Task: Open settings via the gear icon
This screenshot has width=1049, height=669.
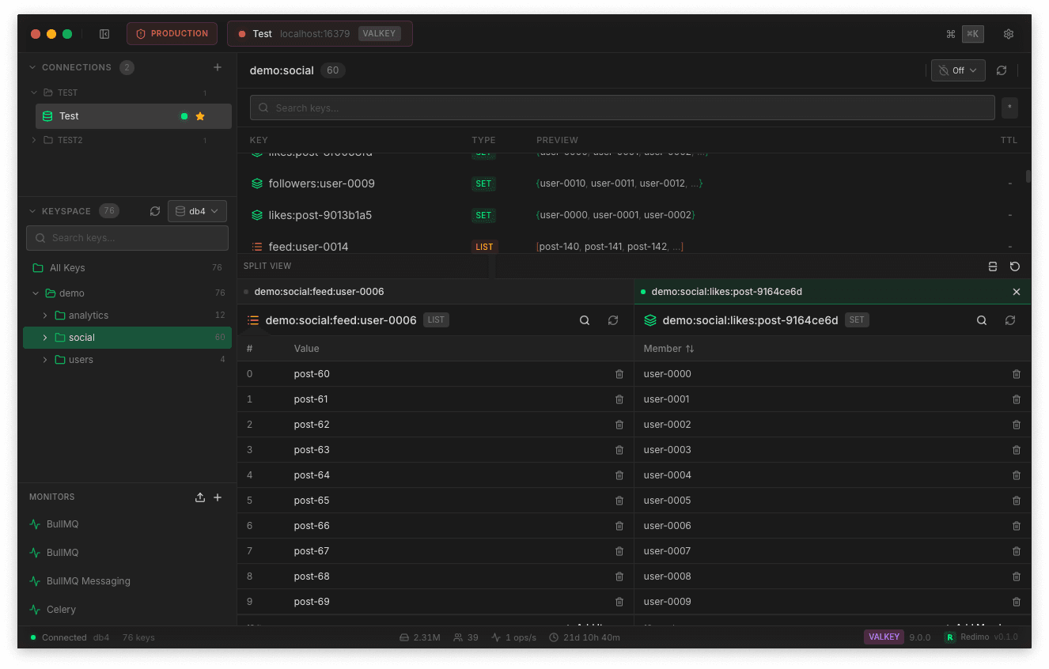Action: (1008, 34)
